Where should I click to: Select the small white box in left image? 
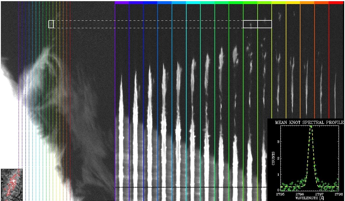coord(51,24)
